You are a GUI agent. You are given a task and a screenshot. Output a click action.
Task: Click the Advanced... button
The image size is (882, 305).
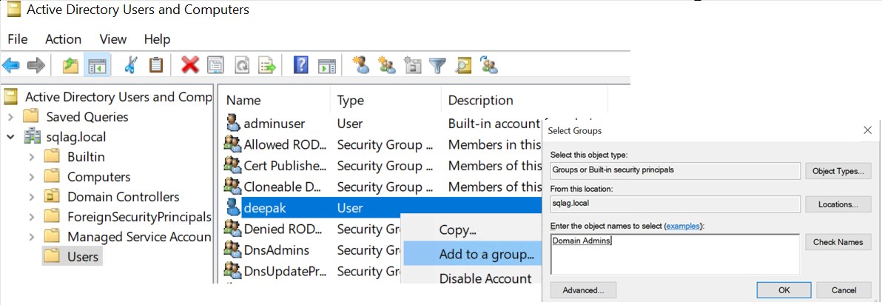pyautogui.click(x=583, y=290)
